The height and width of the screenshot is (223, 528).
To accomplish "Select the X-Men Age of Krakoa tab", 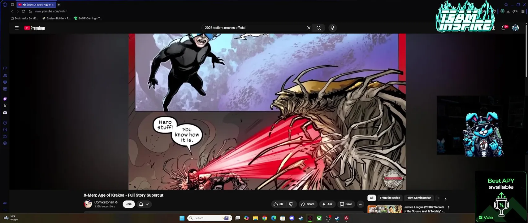I will (x=36, y=5).
